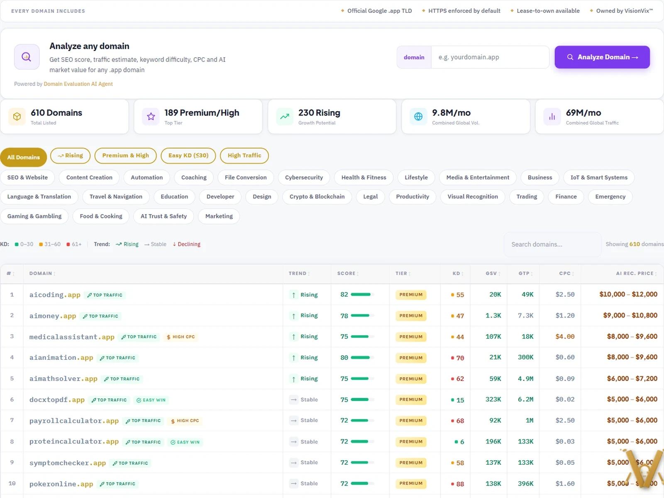Sort table by SCORE column

tap(348, 273)
